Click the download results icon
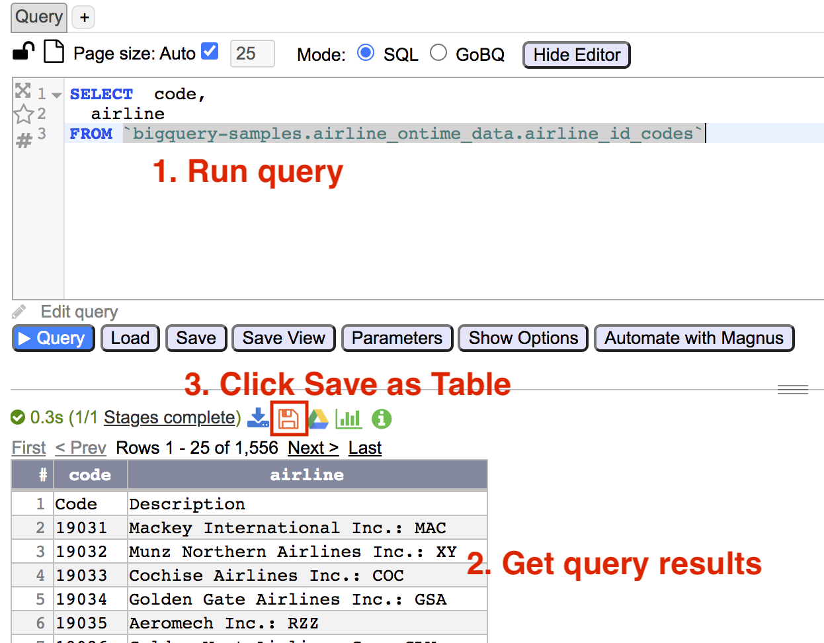 (258, 418)
